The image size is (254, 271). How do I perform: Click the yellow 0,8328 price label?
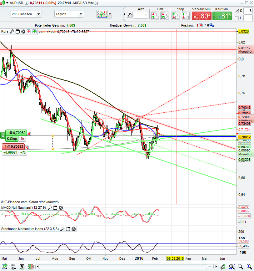[243, 31]
